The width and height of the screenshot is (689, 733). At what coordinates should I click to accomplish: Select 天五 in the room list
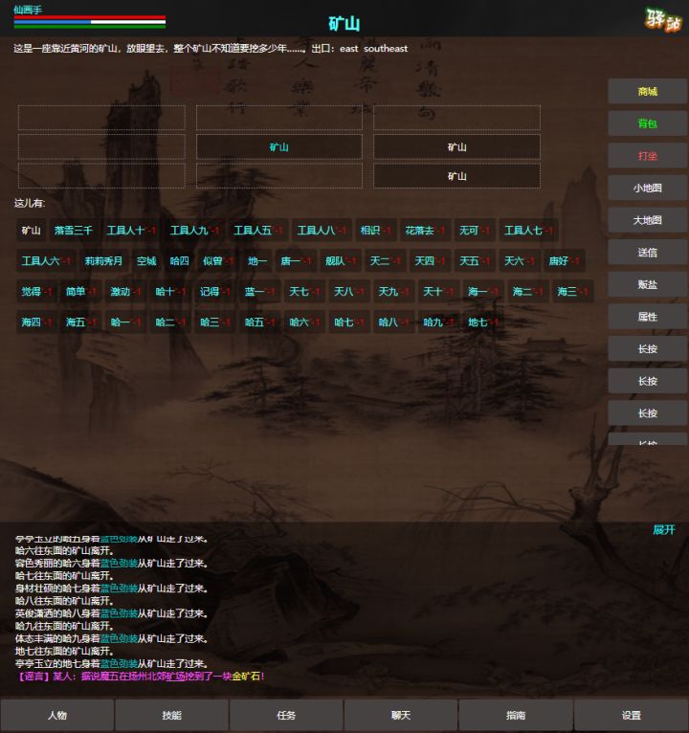475,261
